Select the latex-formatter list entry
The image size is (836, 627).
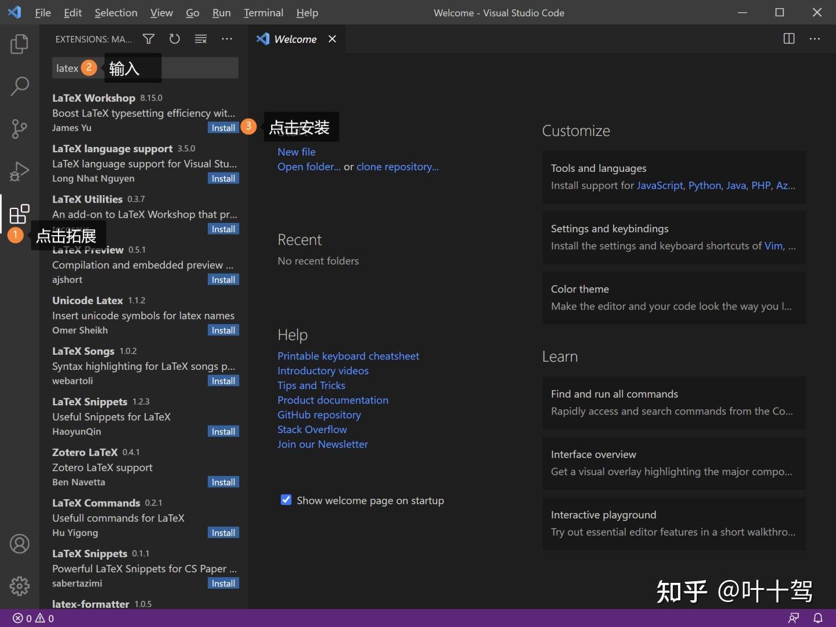coord(145,603)
